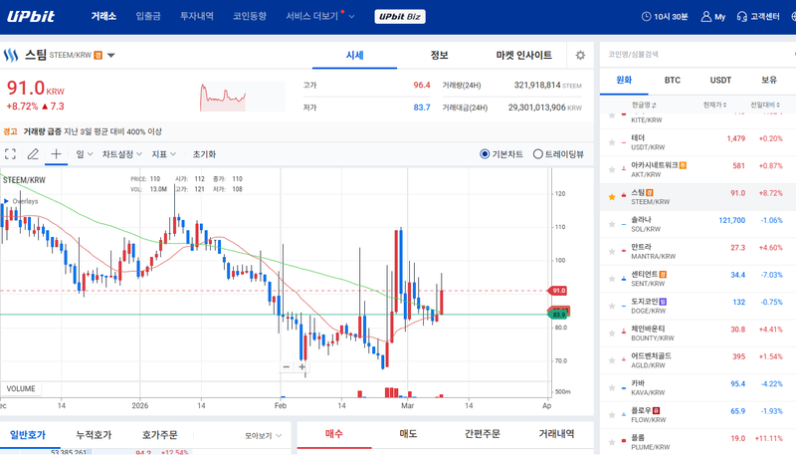Open the 지표 indicators dropdown
This screenshot has height=455, width=796.
point(163,154)
